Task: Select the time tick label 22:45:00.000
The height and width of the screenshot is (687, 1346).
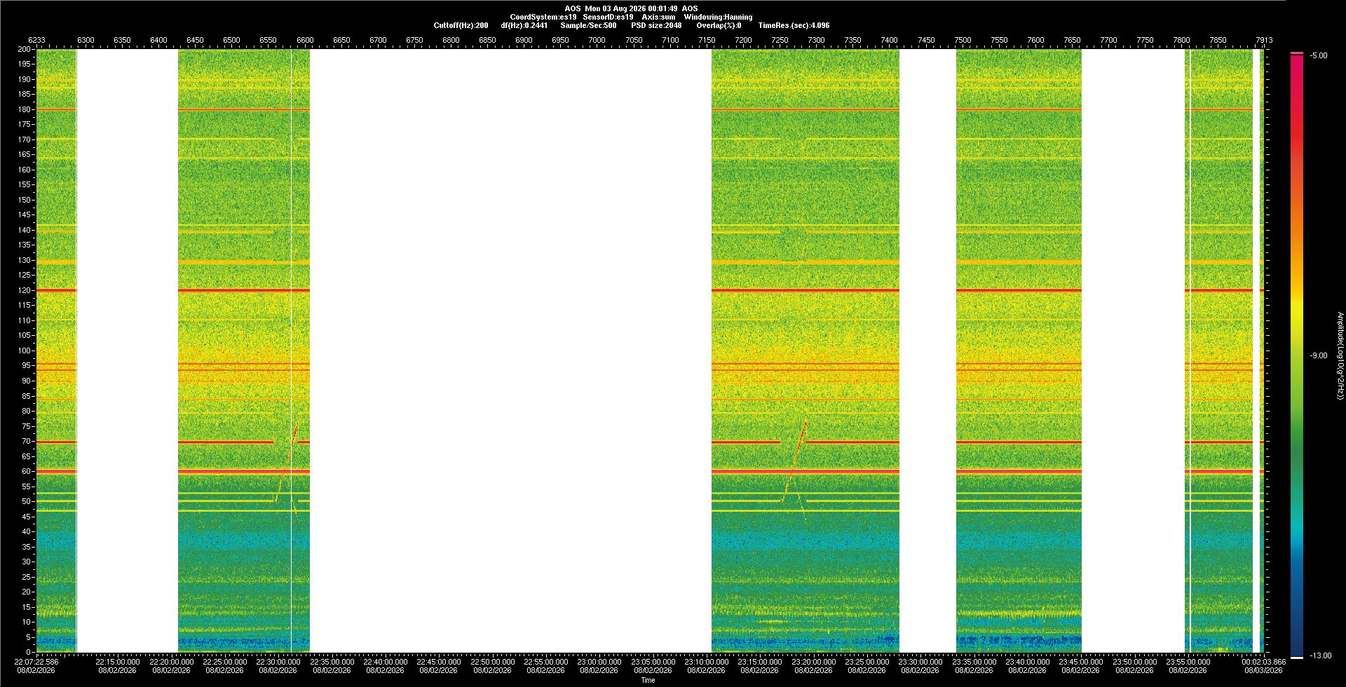Action: coord(439,662)
